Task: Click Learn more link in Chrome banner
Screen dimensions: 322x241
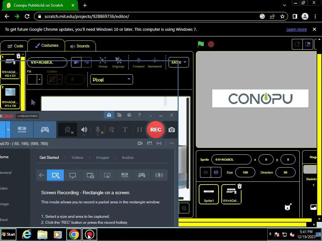Action: coord(297,29)
